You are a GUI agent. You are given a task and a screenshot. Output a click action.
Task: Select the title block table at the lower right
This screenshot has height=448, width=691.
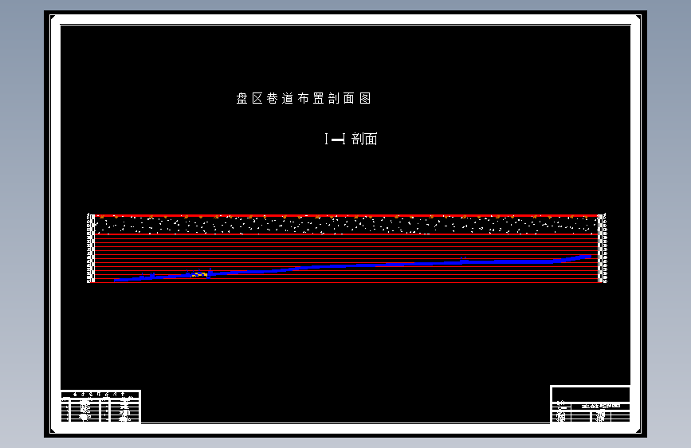[x=590, y=404]
